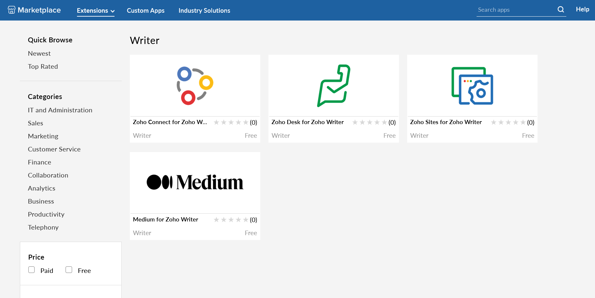This screenshot has width=595, height=298.
Task: Open the Help link
Action: 582,9
